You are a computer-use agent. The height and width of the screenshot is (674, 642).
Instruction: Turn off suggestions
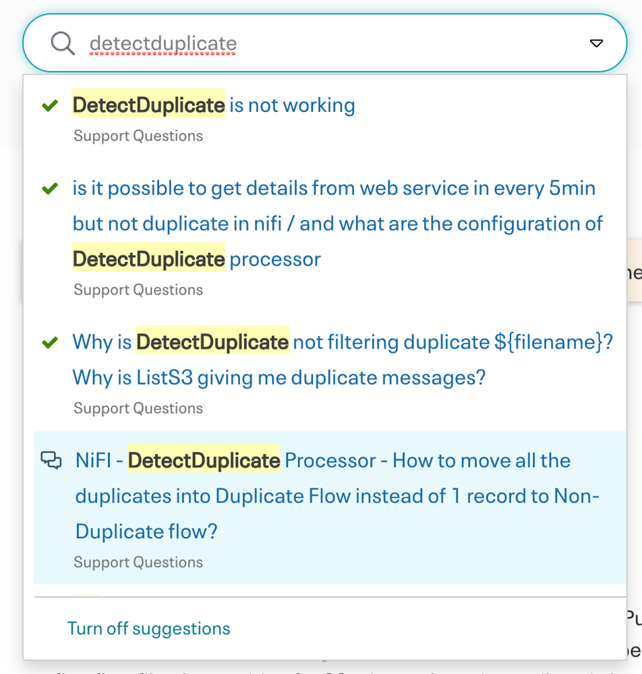click(148, 628)
